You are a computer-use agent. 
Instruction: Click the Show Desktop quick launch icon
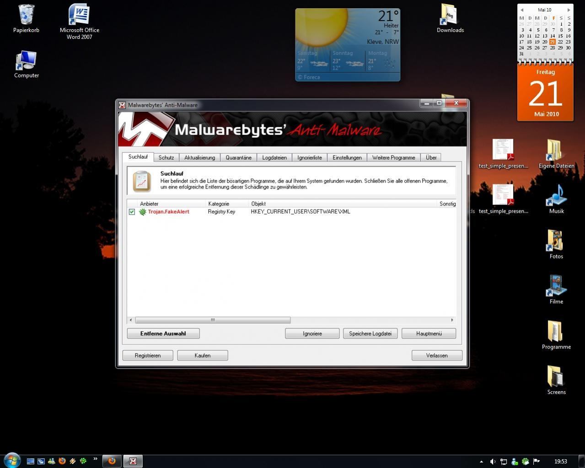[x=31, y=461]
